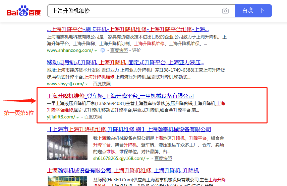This screenshot has width=287, height=186.
Task: Click 百度快照 for sh61678265.qjy168.com result
Action: coord(163,159)
